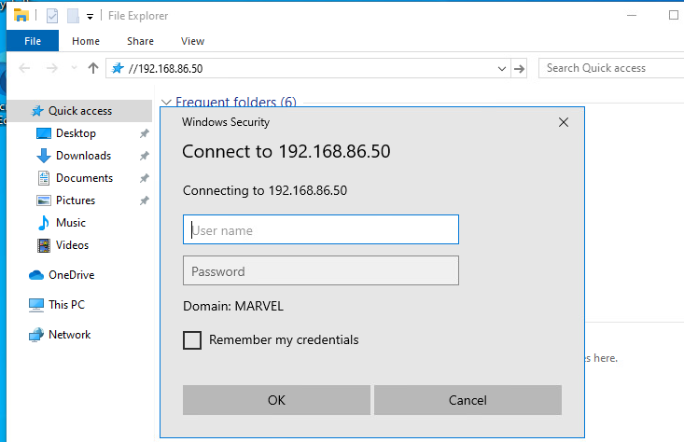Open Downloads folder in sidebar
Viewport: 684px width, 442px height.
click(x=83, y=156)
